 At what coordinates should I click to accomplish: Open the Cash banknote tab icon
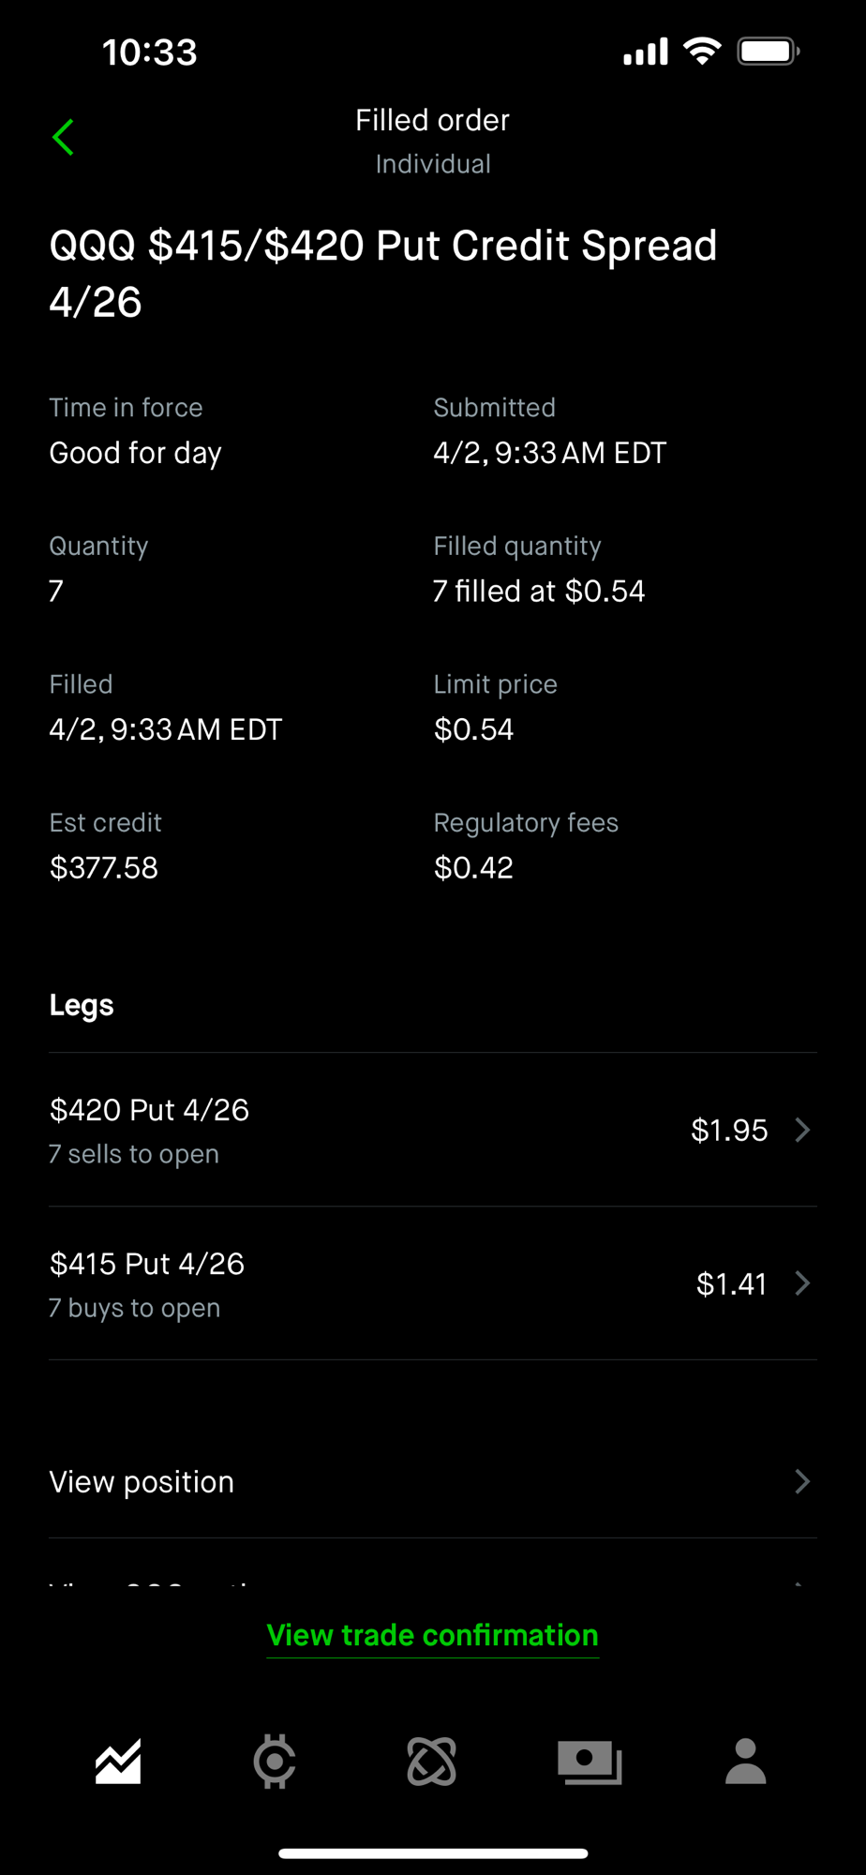pyautogui.click(x=590, y=1762)
